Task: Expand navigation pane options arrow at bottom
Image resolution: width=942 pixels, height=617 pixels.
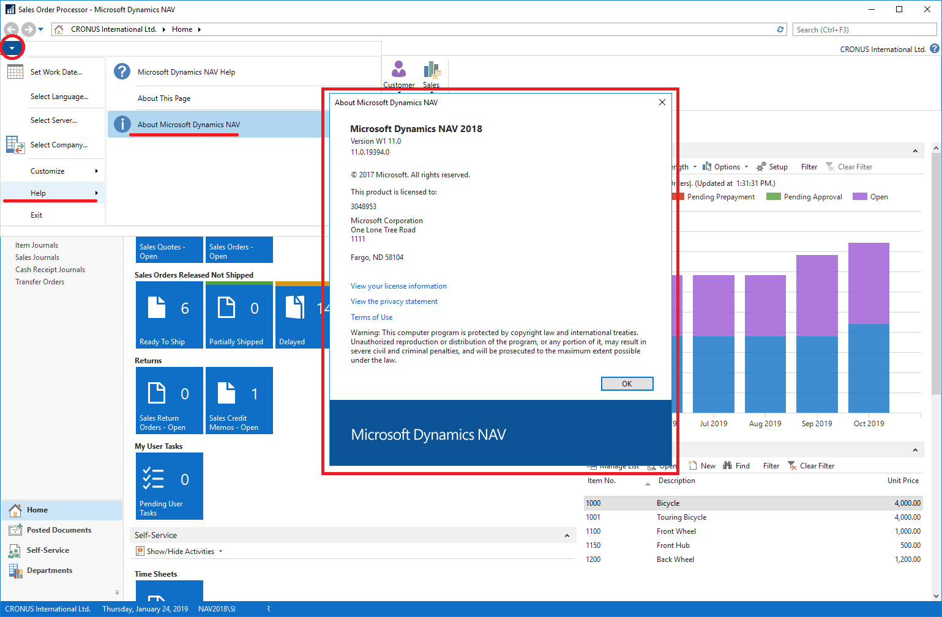Action: (117, 593)
